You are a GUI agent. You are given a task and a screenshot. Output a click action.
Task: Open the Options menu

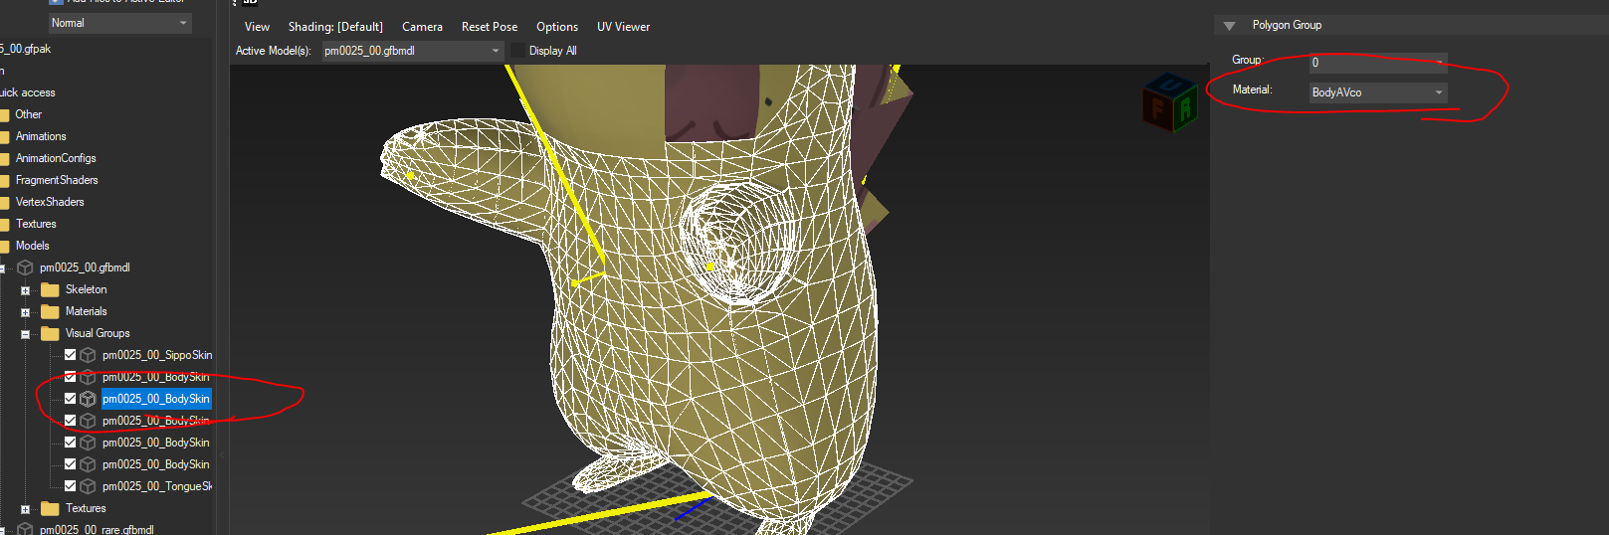coord(557,27)
